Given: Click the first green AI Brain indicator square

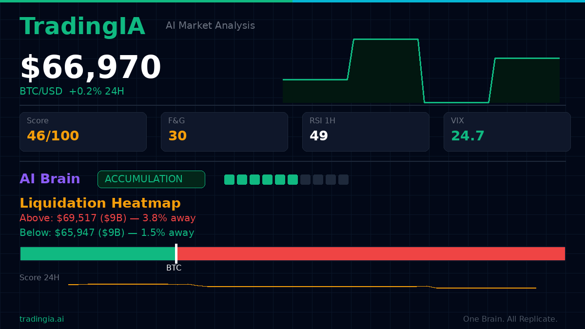Looking at the screenshot, I should click(229, 179).
